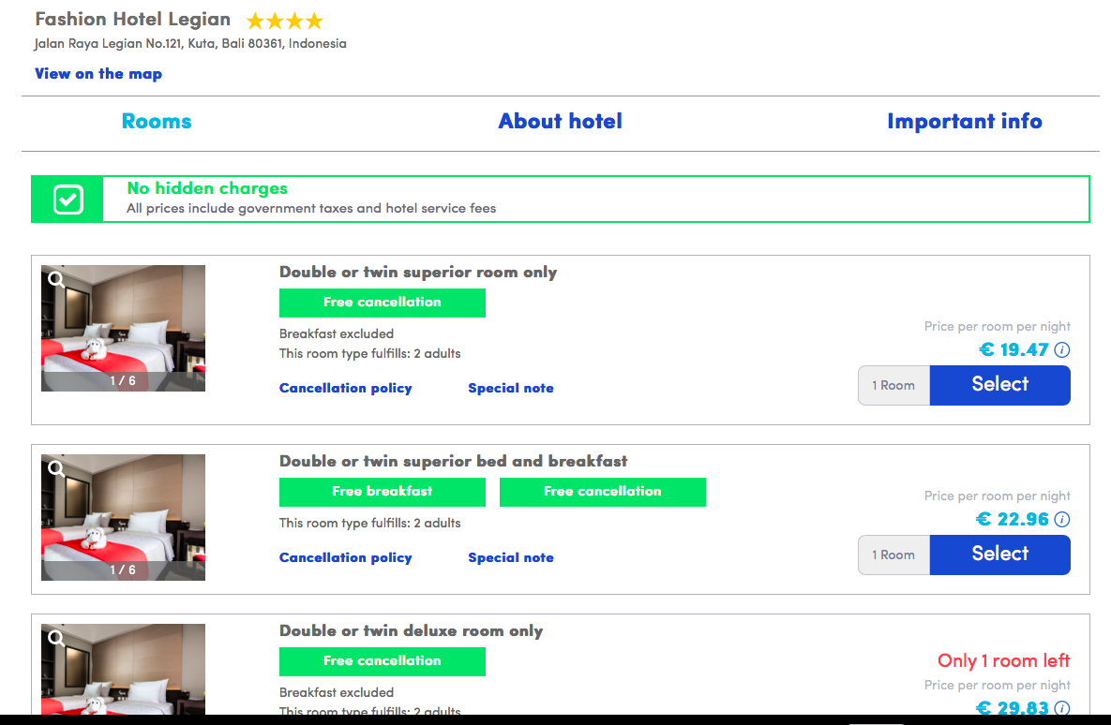The height and width of the screenshot is (725, 1111).
Task: Click info icon next to € 19.47 price
Action: tap(1062, 350)
